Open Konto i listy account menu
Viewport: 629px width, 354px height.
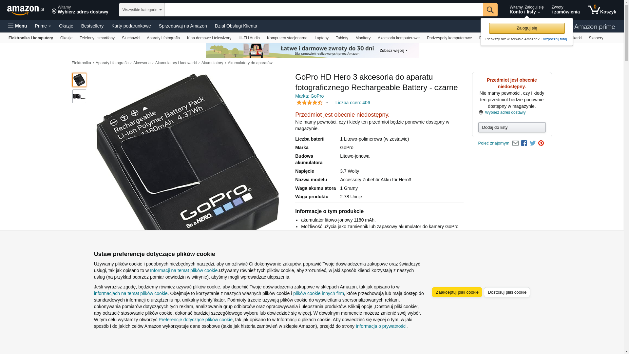526,10
